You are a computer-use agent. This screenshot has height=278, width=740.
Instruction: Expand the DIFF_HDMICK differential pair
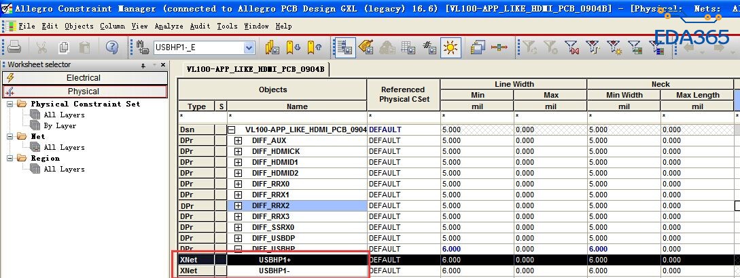pos(238,151)
